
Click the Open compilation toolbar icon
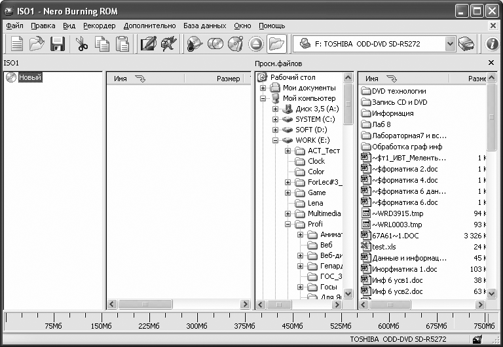37,44
